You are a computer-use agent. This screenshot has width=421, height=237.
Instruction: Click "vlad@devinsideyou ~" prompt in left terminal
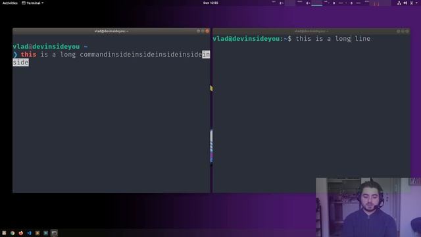point(50,47)
